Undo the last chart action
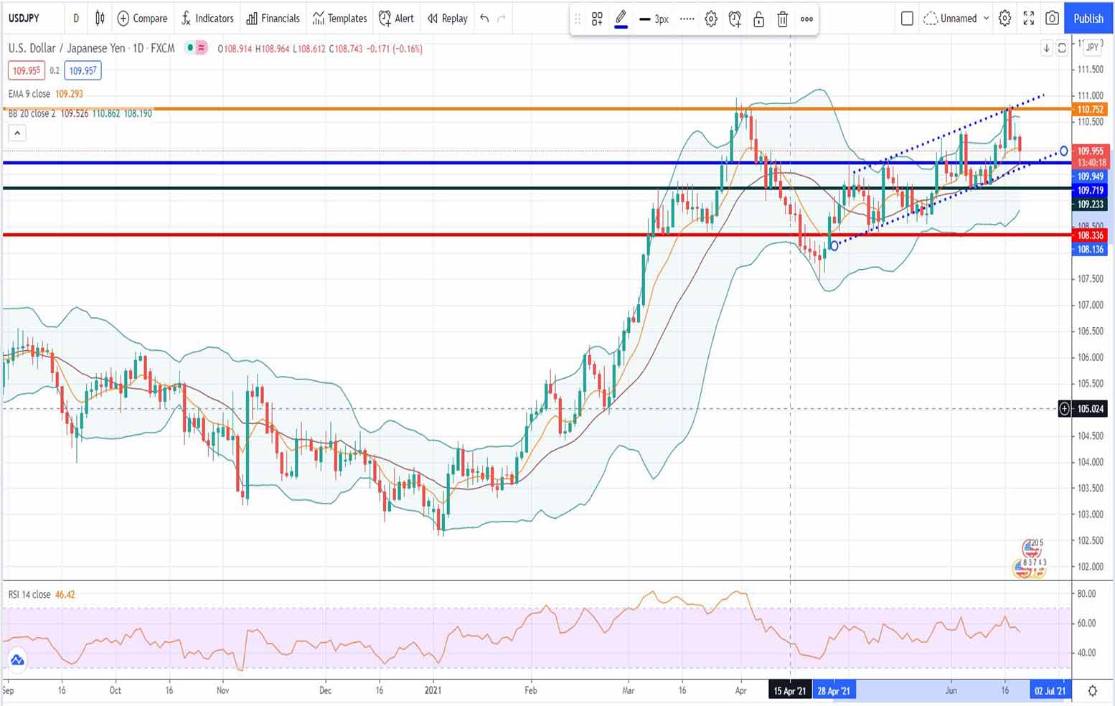This screenshot has height=706, width=1115. [485, 19]
